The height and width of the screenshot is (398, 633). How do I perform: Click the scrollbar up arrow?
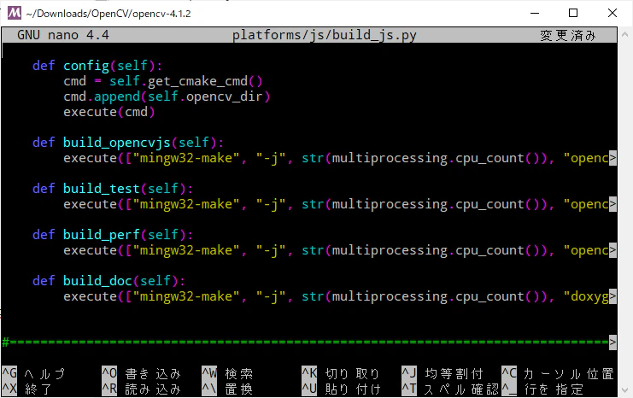[x=625, y=35]
